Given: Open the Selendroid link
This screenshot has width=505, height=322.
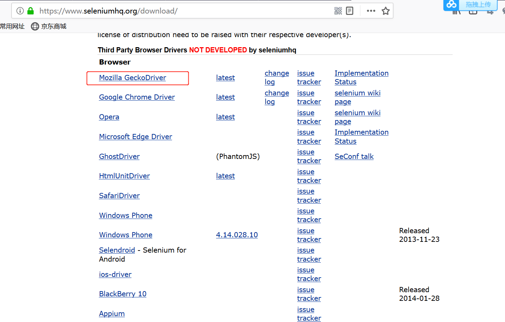Looking at the screenshot, I should pyautogui.click(x=117, y=250).
